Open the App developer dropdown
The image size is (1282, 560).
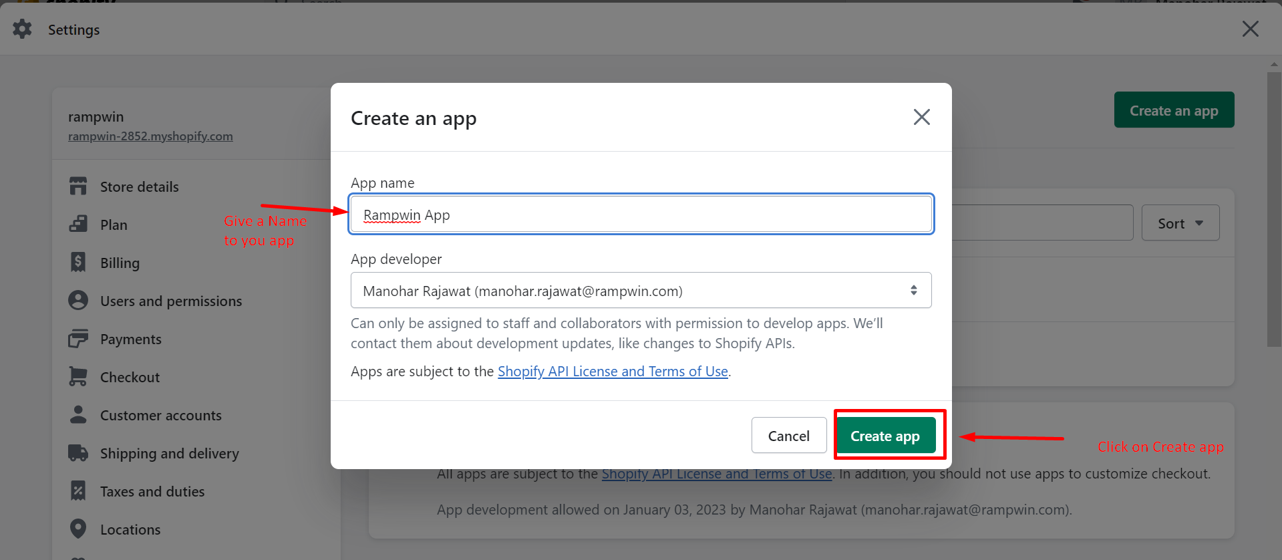641,290
